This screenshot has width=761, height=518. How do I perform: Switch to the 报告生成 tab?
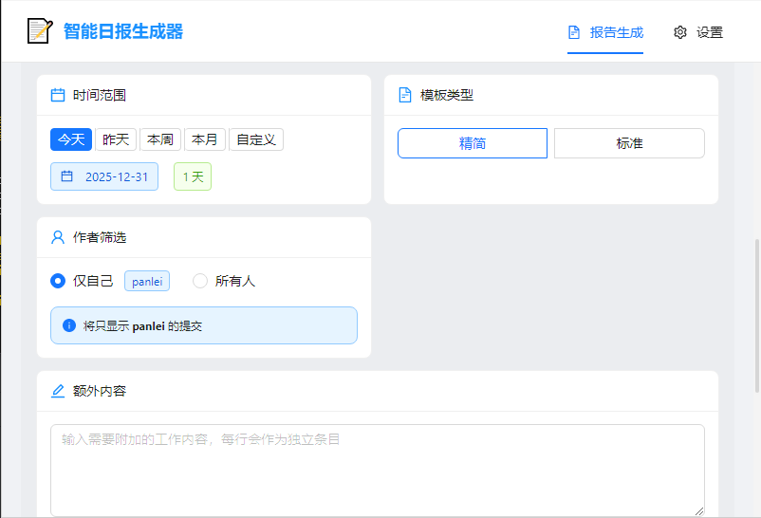pyautogui.click(x=605, y=32)
